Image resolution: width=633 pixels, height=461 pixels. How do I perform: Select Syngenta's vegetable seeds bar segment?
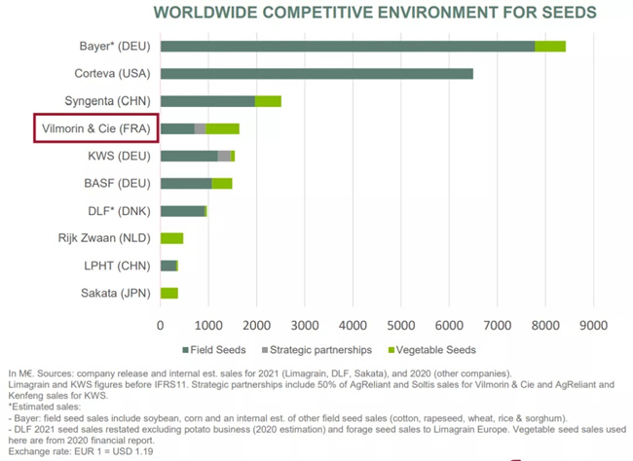[268, 101]
